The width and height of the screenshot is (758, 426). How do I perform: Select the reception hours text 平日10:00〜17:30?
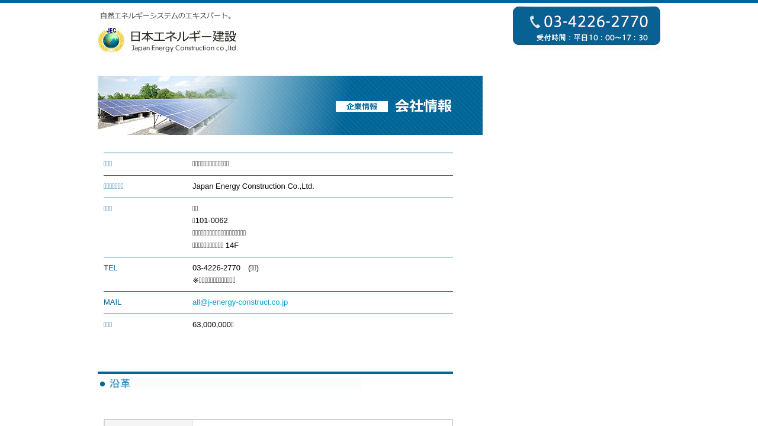(x=611, y=38)
